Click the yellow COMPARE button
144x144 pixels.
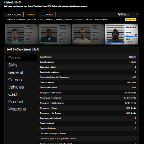(131, 19)
